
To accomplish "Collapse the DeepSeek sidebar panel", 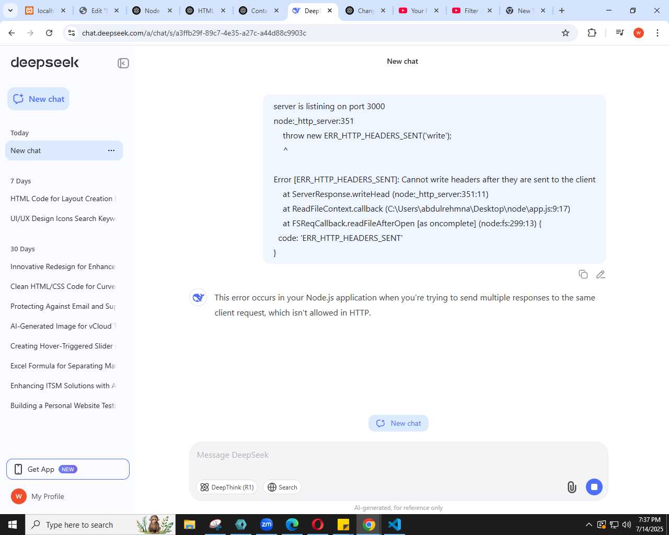I will tap(123, 63).
